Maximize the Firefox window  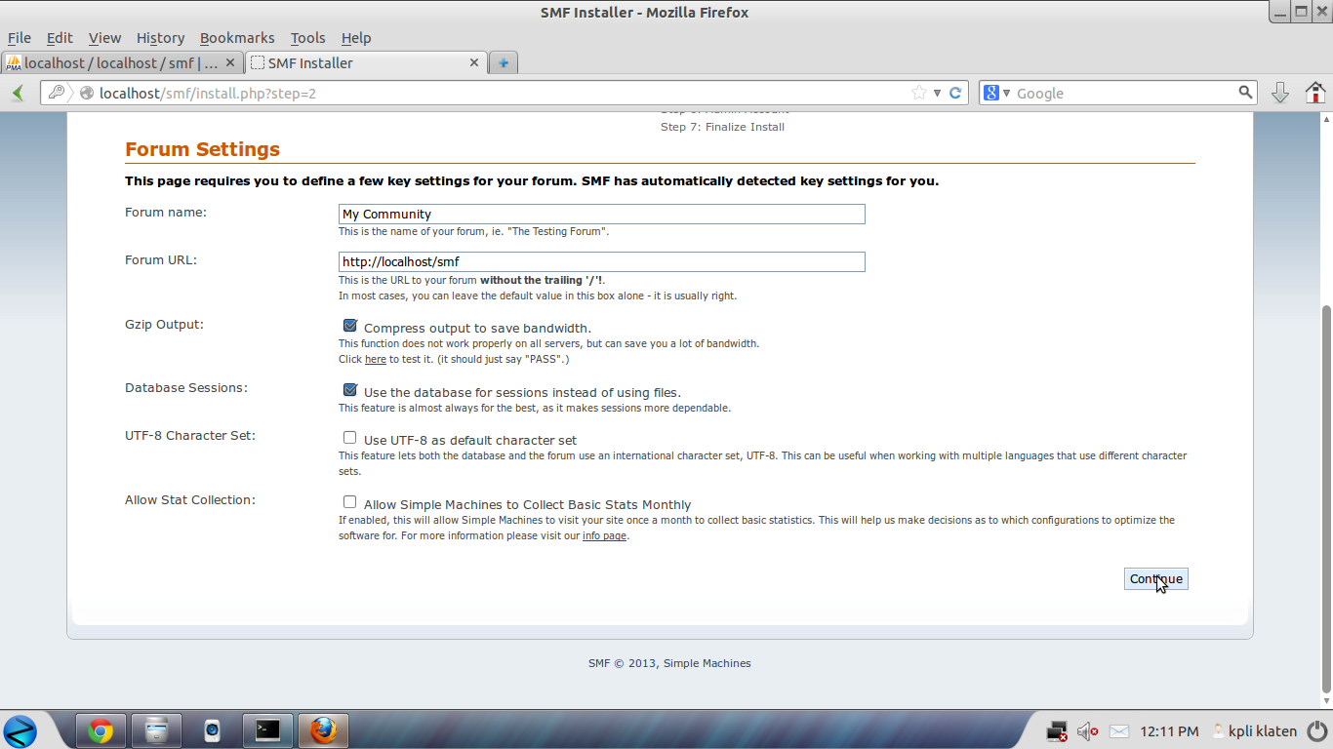coord(1302,12)
